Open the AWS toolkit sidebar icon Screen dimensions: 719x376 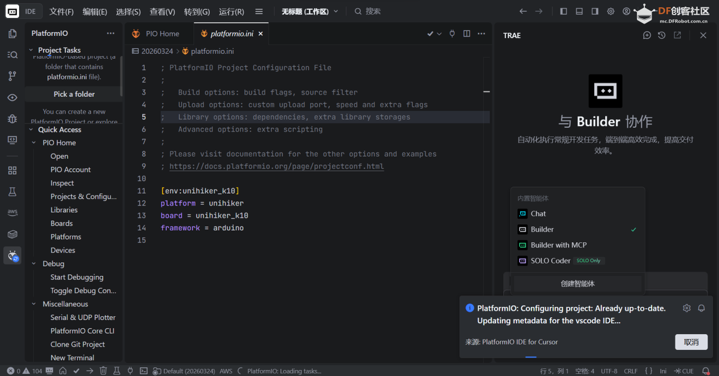[x=12, y=212]
